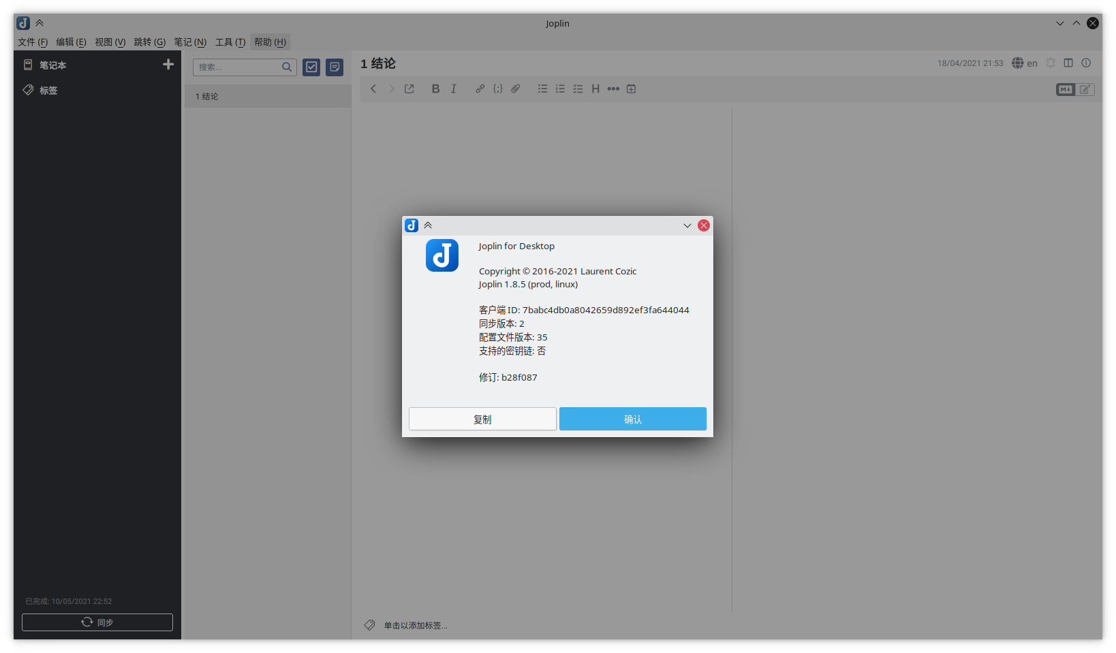Viewport: 1116px width, 653px height.
Task: Open the 文件 (F) menu
Action: pyautogui.click(x=33, y=42)
